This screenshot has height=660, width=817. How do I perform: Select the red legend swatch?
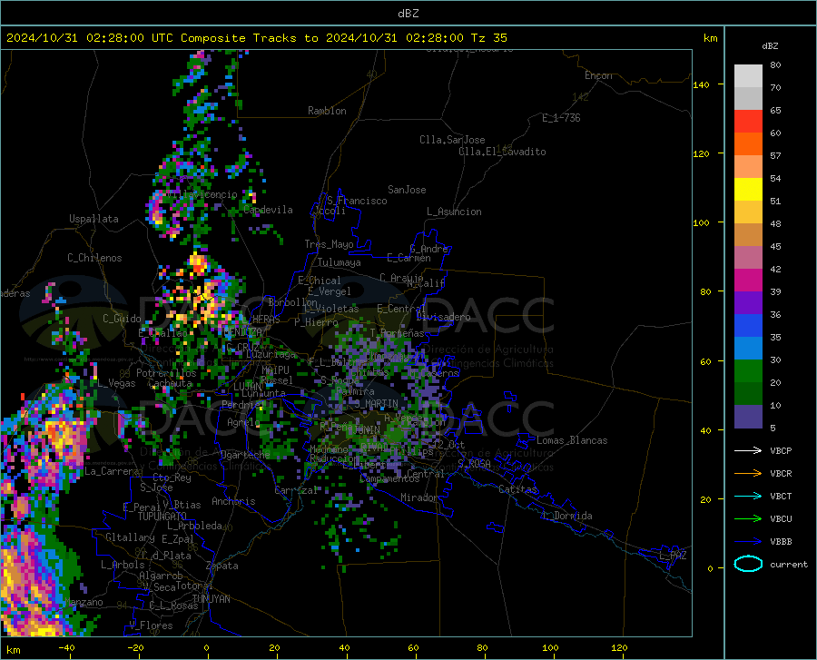pos(748,122)
